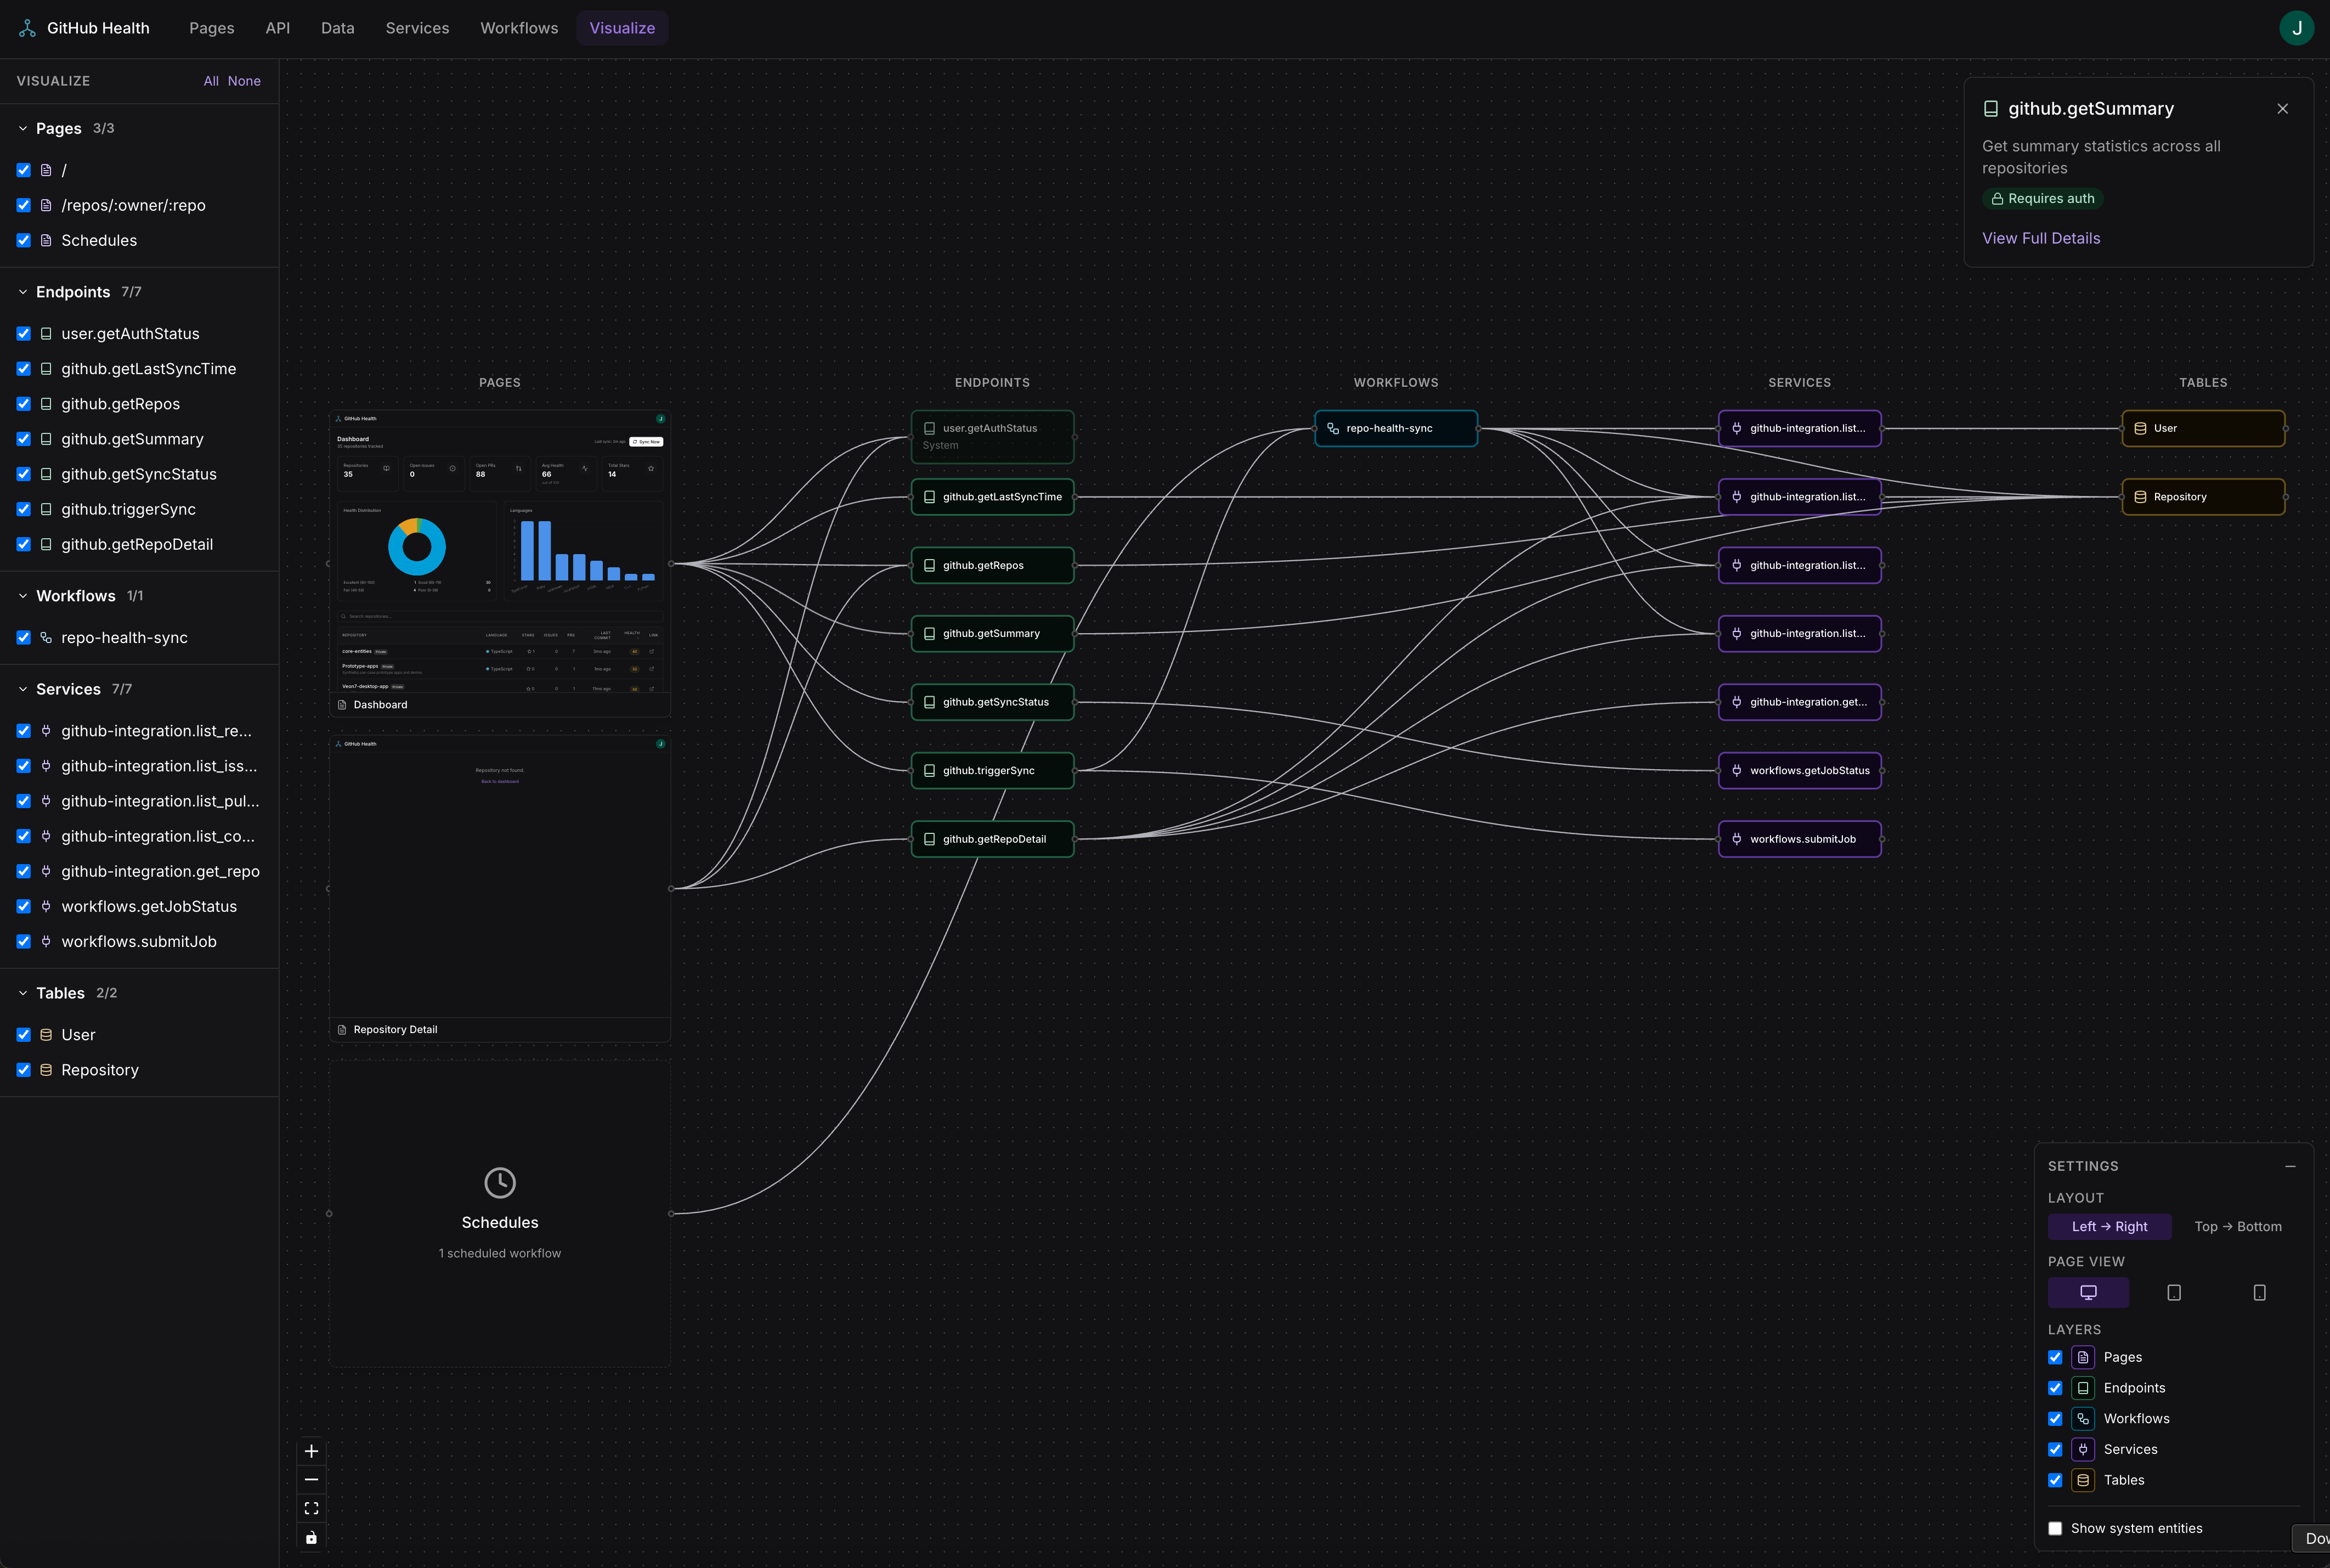Click the workflows.submitJob node plug icon

coord(1736,840)
